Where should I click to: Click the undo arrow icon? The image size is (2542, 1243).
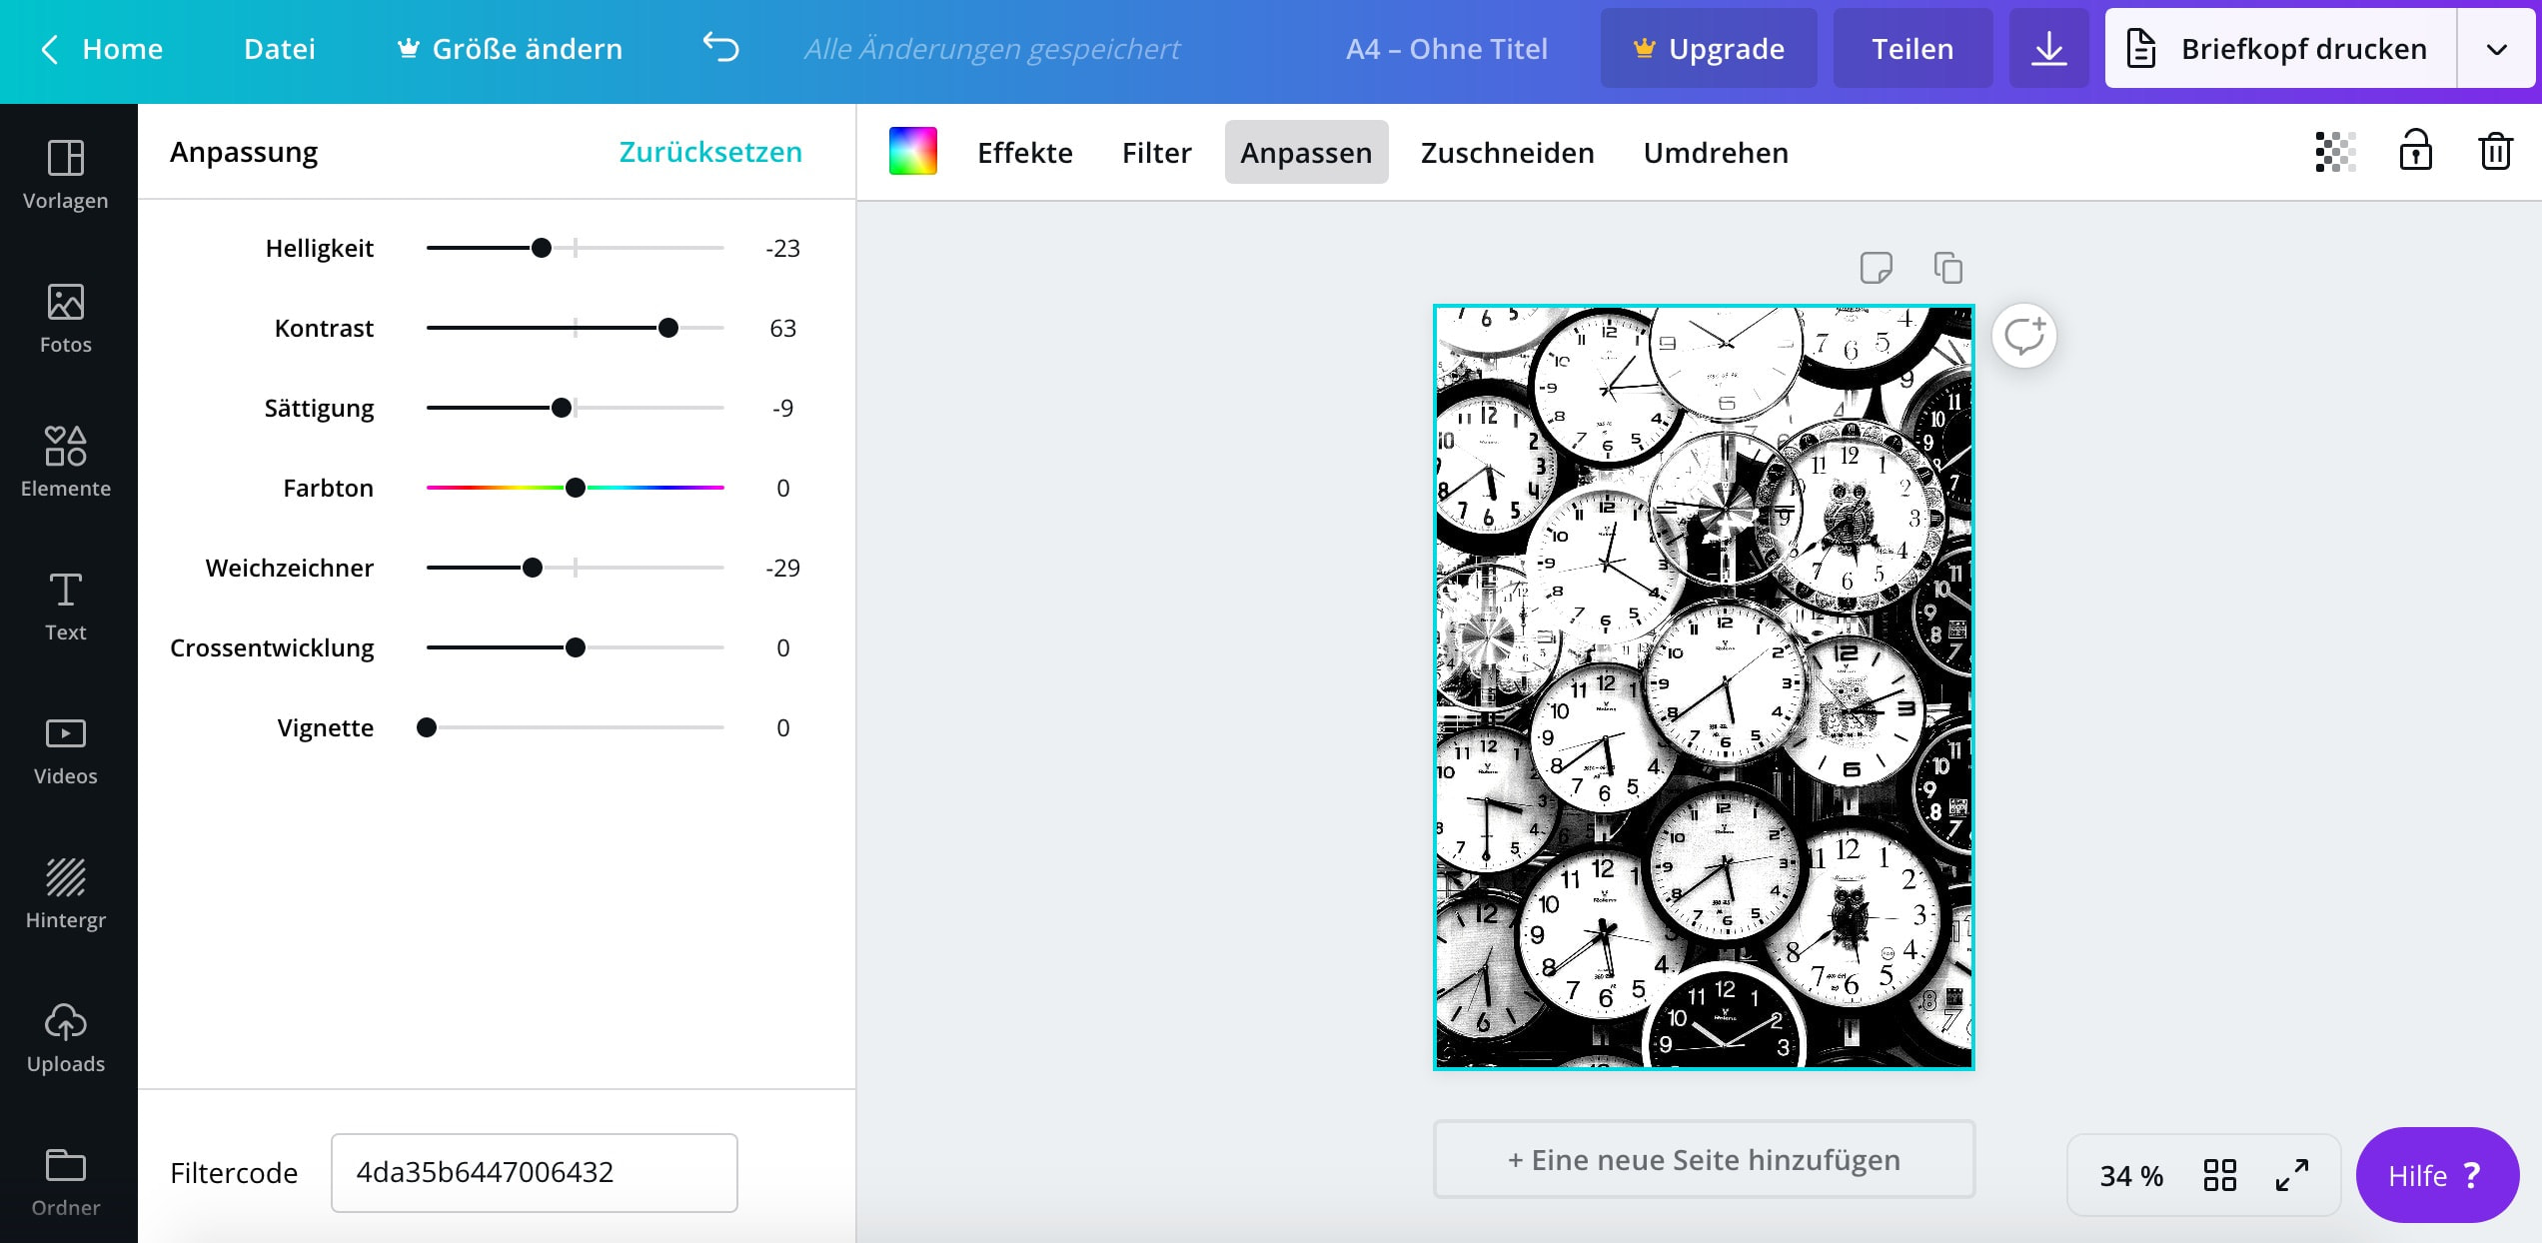point(720,47)
